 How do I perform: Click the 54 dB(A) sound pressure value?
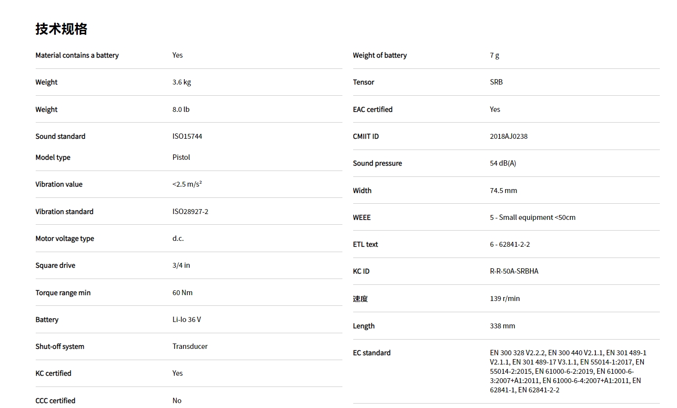point(502,163)
